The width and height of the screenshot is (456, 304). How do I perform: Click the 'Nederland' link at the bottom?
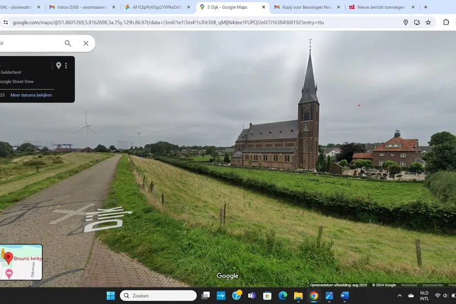pos(409,285)
